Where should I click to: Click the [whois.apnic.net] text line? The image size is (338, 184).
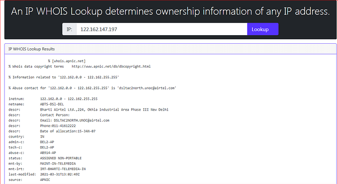point(67,61)
